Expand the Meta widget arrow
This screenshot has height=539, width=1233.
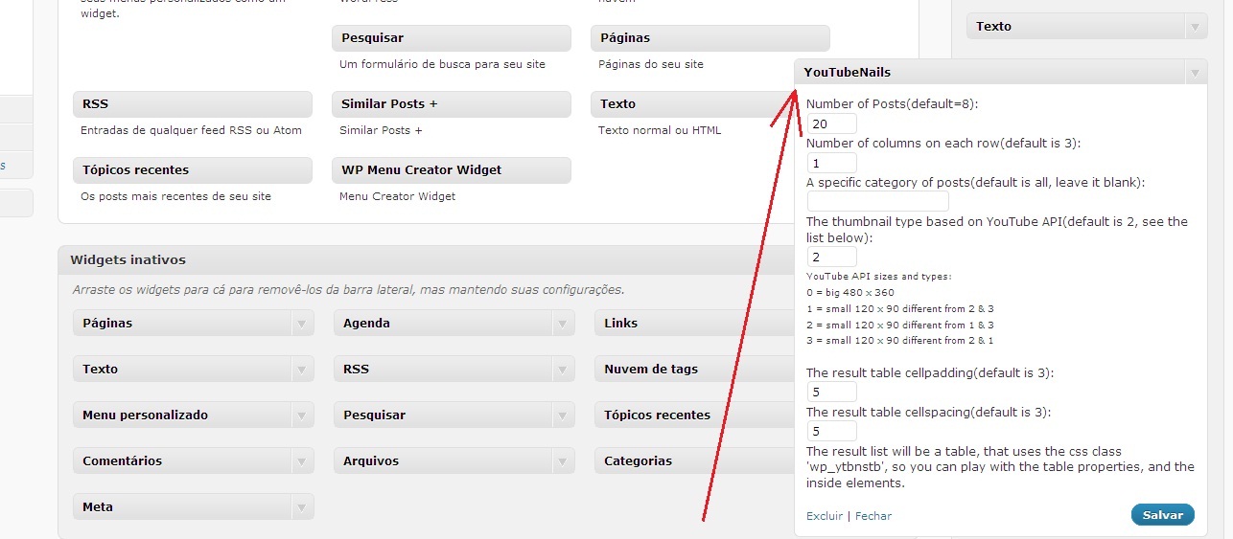pos(301,507)
